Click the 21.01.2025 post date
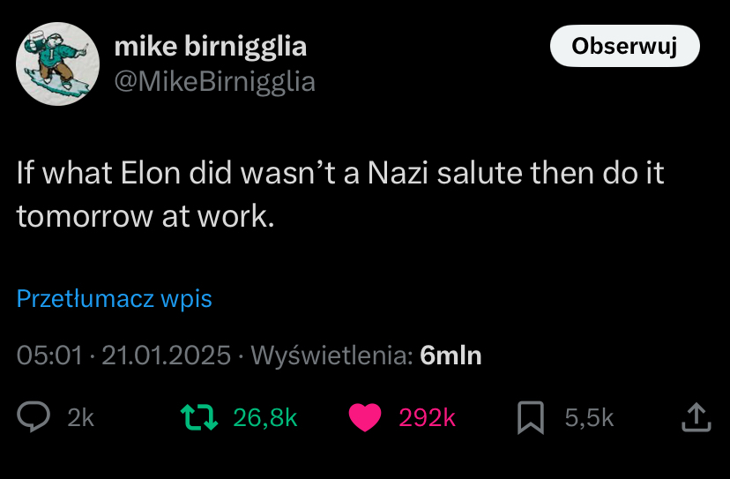 pyautogui.click(x=166, y=356)
